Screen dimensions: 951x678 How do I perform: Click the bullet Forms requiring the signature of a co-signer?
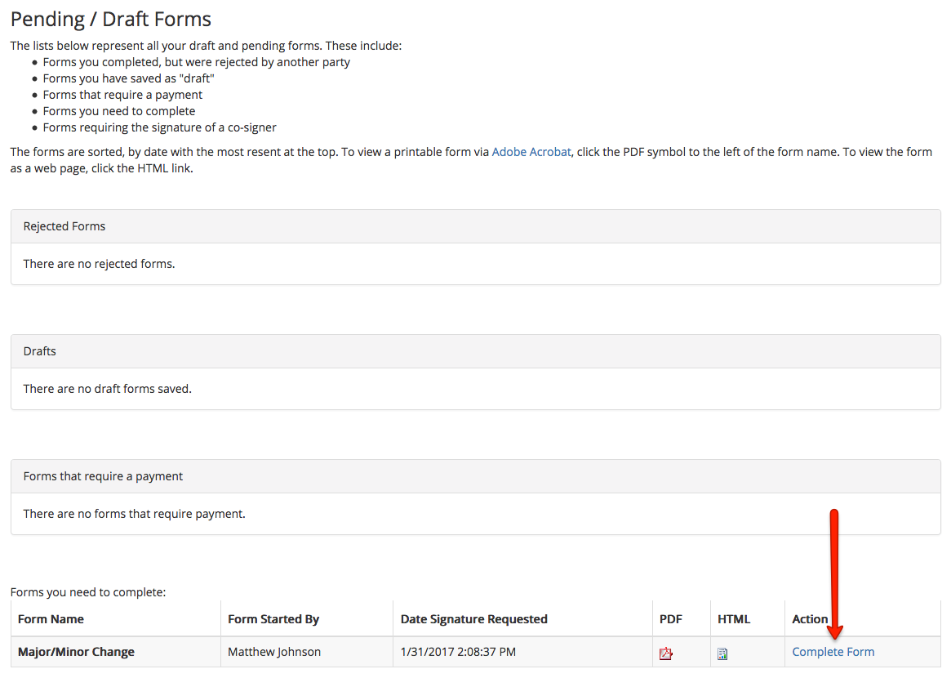click(x=159, y=127)
